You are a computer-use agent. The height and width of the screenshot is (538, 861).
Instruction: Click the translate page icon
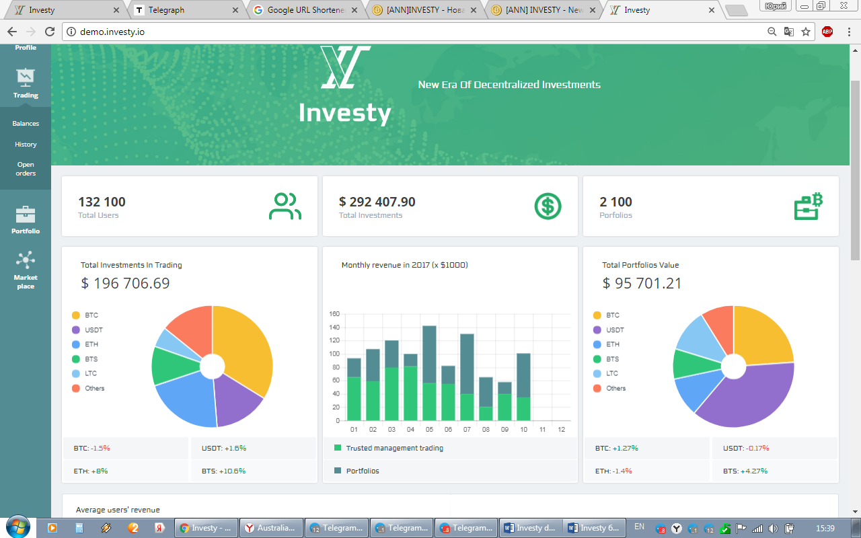coord(789,32)
